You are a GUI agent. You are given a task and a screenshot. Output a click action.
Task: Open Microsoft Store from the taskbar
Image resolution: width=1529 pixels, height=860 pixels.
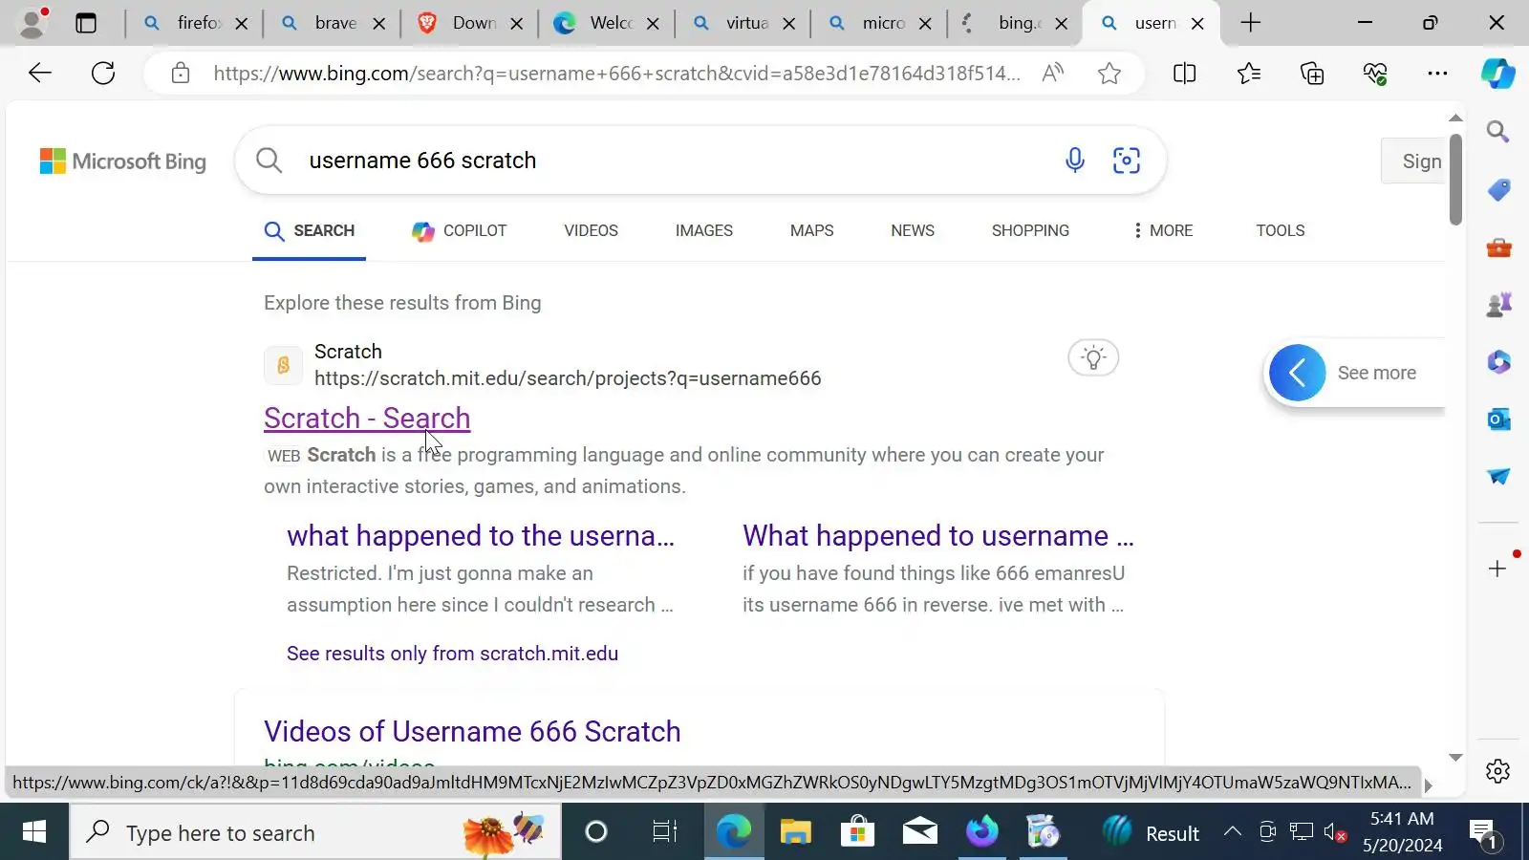coord(857,832)
